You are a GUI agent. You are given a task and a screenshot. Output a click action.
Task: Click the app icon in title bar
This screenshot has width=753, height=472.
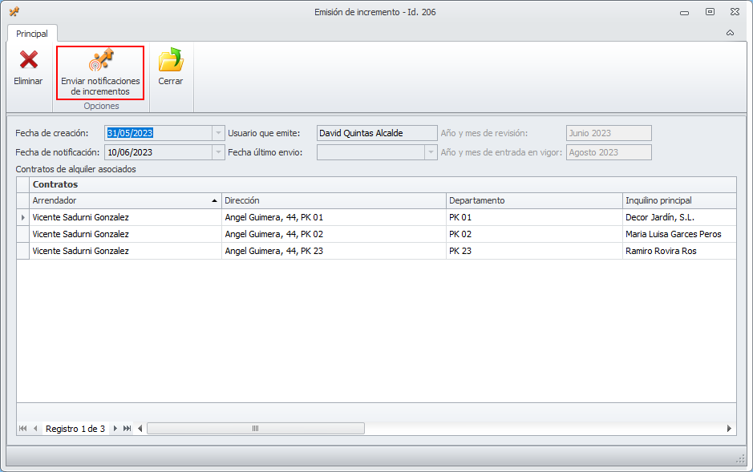click(x=14, y=12)
